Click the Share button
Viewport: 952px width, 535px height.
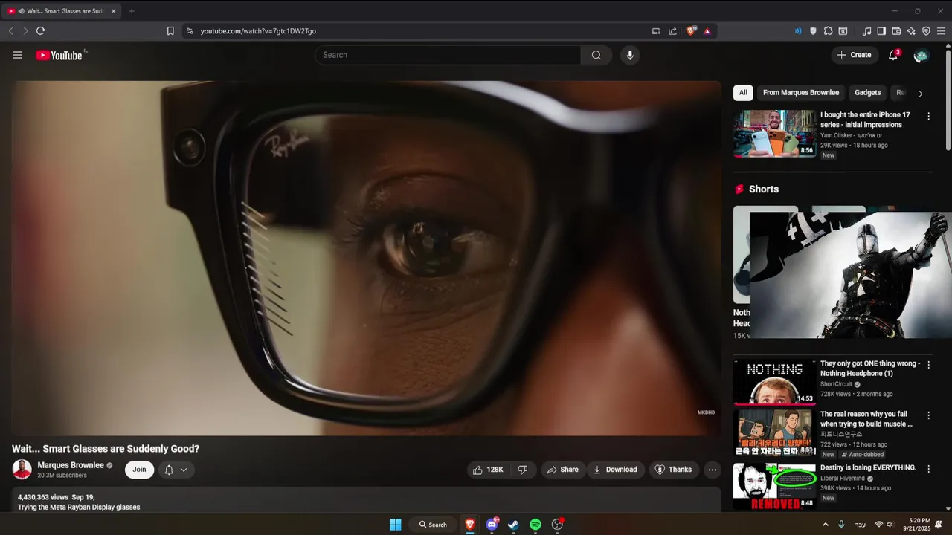pyautogui.click(x=562, y=470)
